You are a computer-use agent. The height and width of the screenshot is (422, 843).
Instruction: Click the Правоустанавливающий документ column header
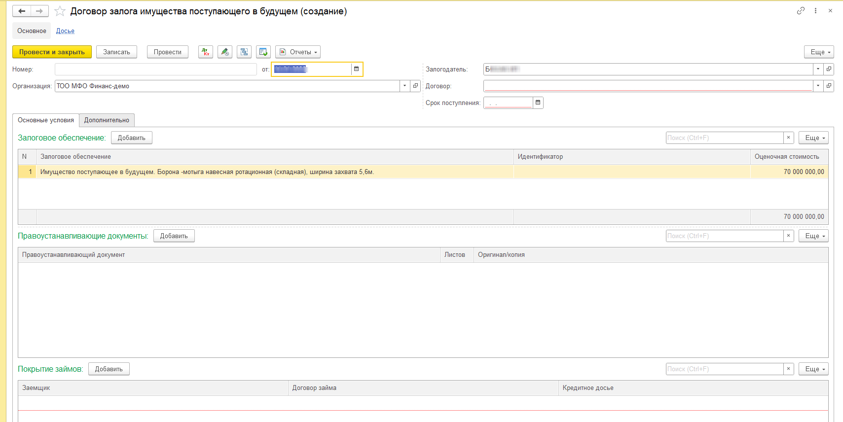pyautogui.click(x=229, y=254)
